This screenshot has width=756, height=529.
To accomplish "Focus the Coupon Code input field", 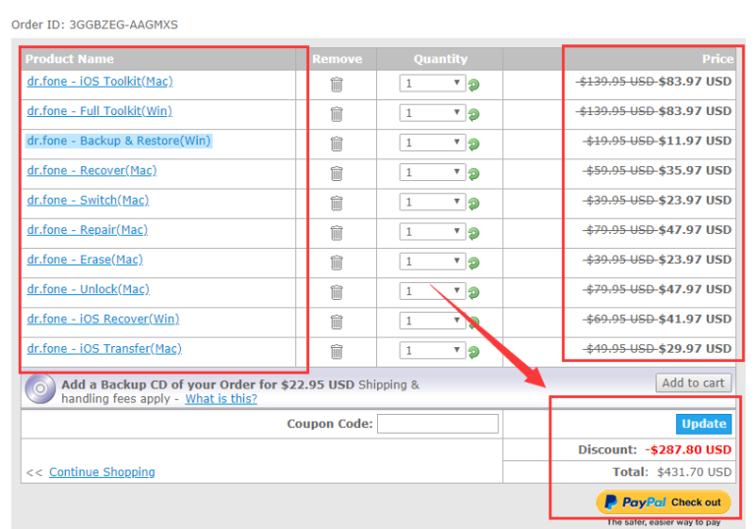I will 438,424.
